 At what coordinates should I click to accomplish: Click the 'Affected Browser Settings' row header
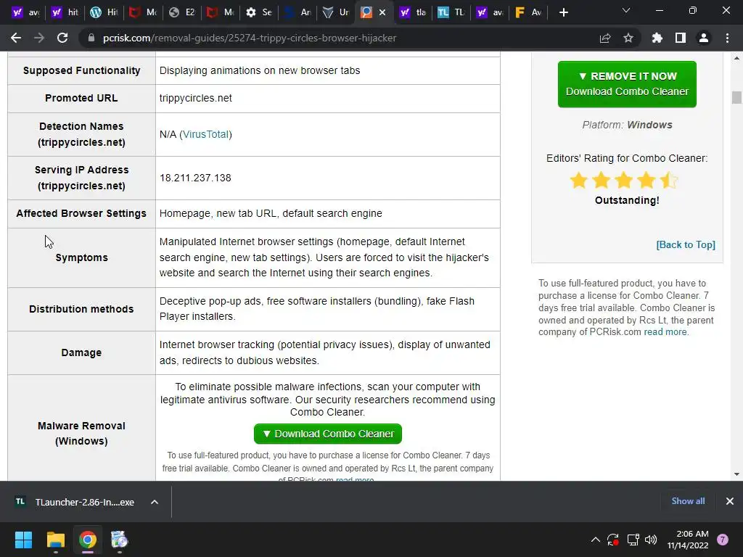[x=81, y=214]
